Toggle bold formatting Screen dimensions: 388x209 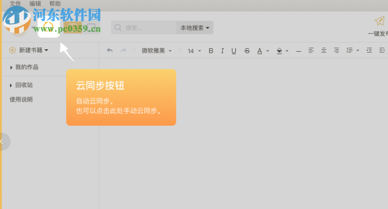click(211, 51)
